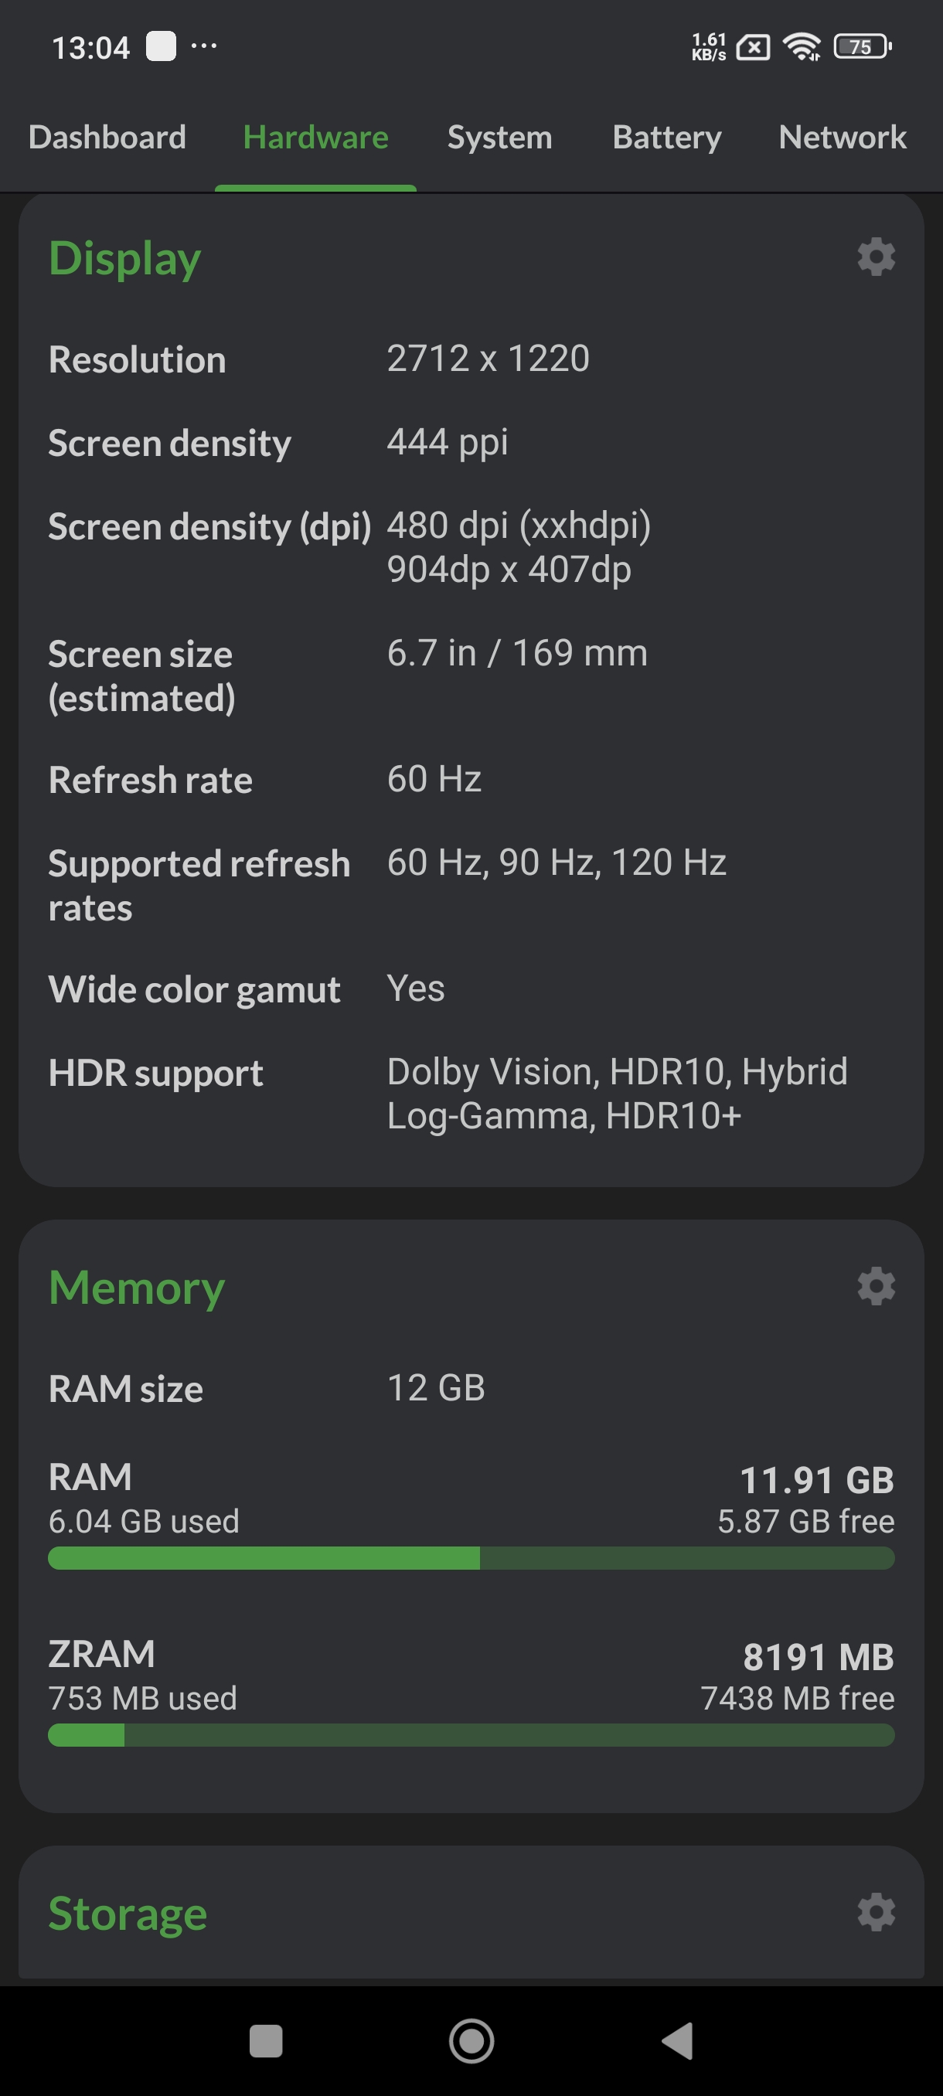Tap the RAM usage progress bar
Image resolution: width=943 pixels, height=2096 pixels.
pos(471,1558)
